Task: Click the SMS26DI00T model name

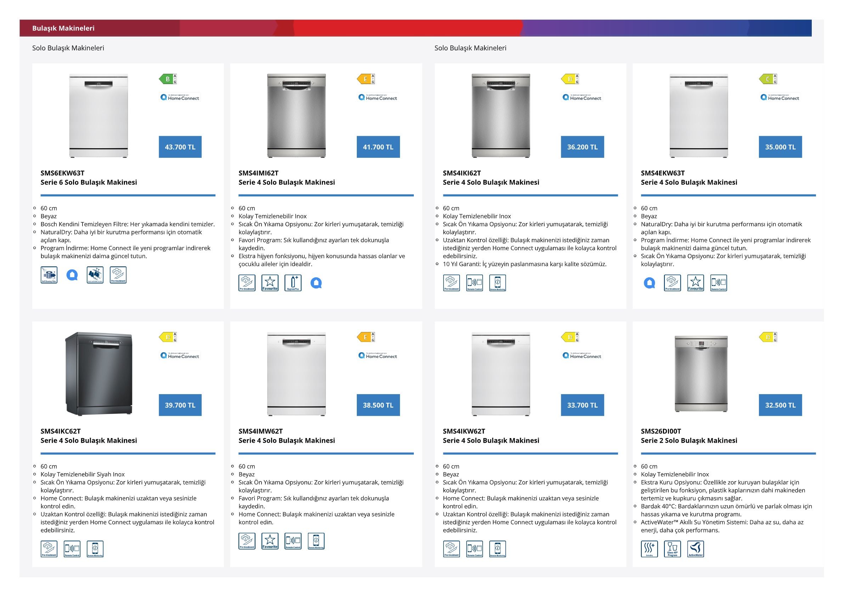Action: (x=661, y=431)
